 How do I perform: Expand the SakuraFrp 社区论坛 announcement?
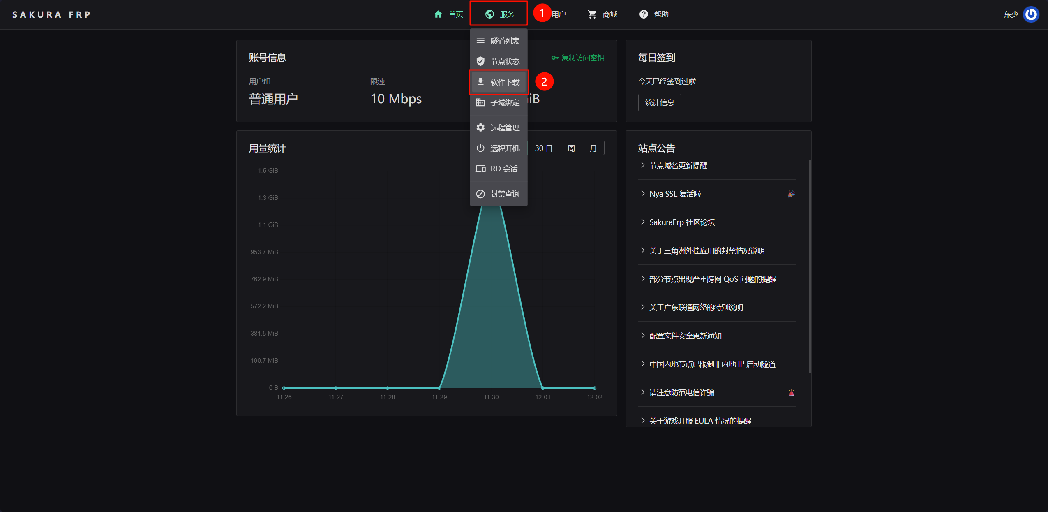click(682, 222)
